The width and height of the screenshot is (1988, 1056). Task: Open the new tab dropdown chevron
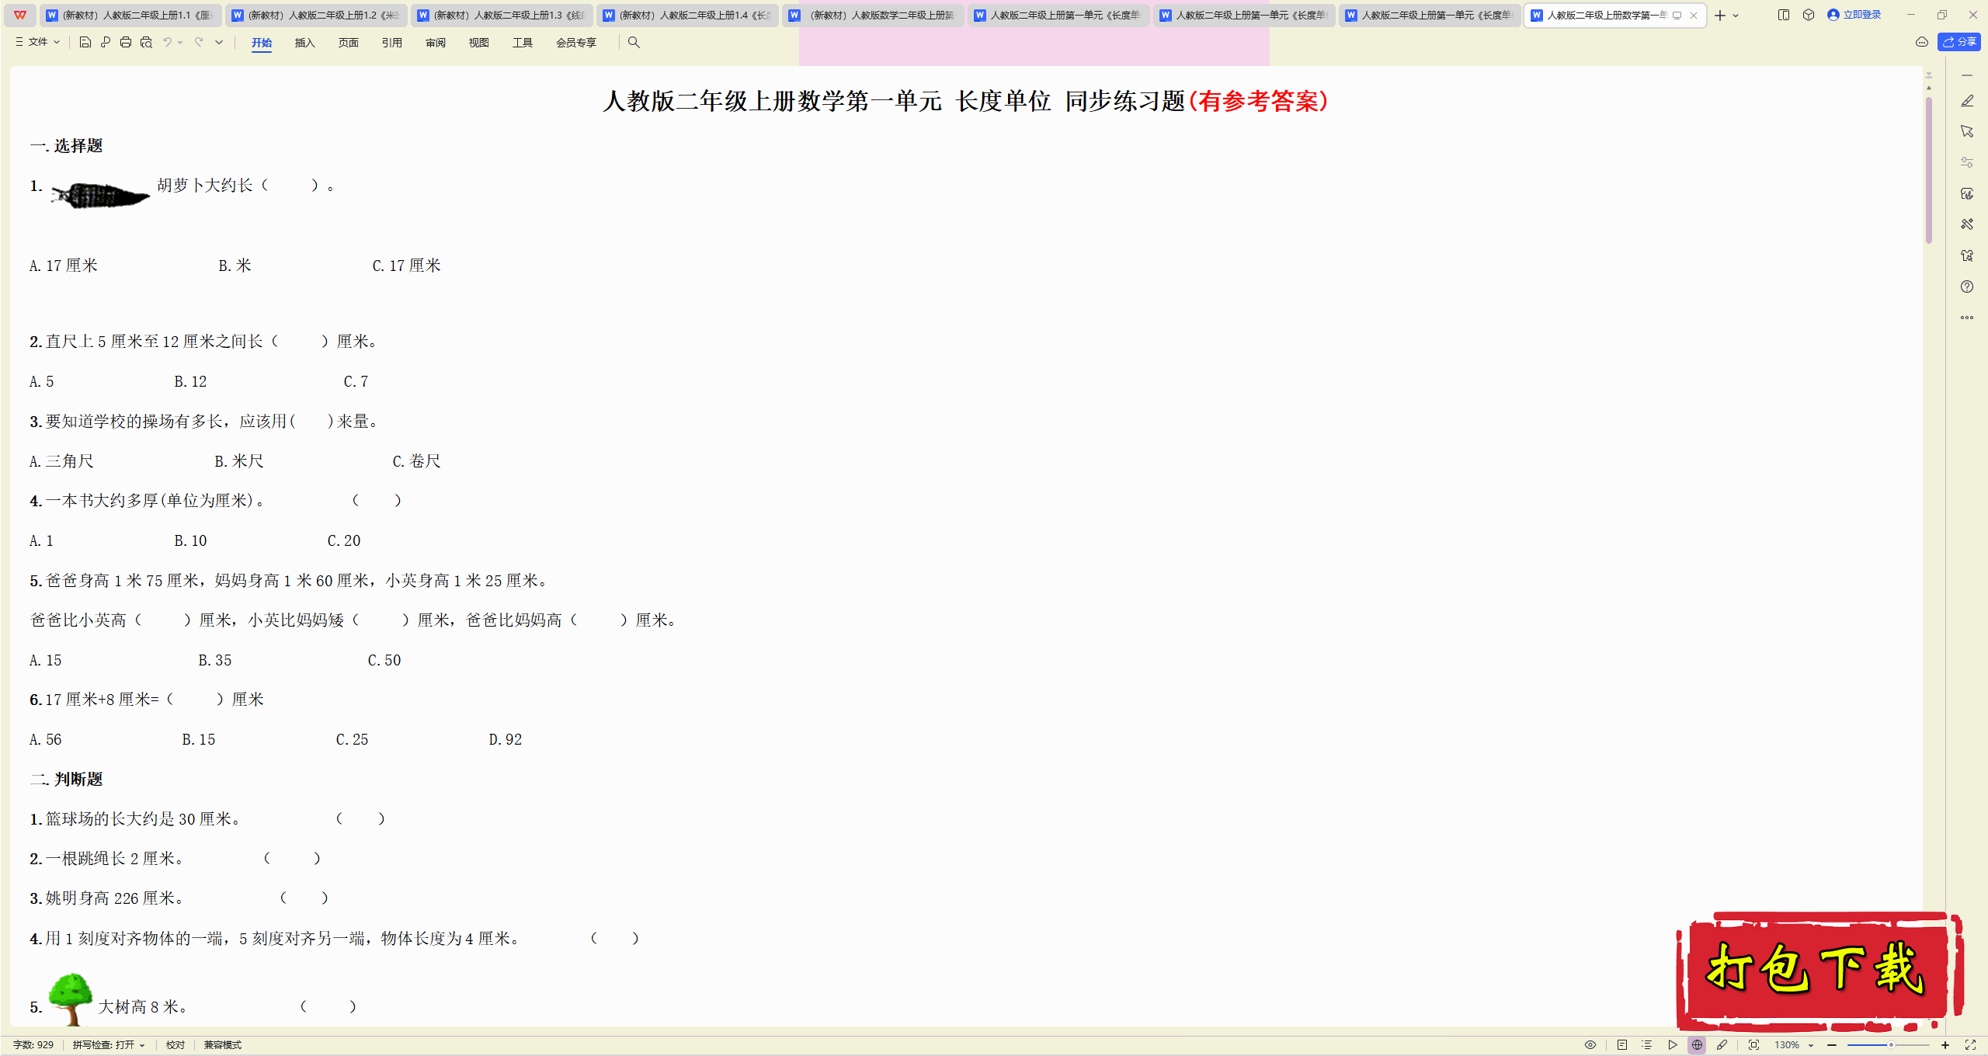[x=1736, y=16]
